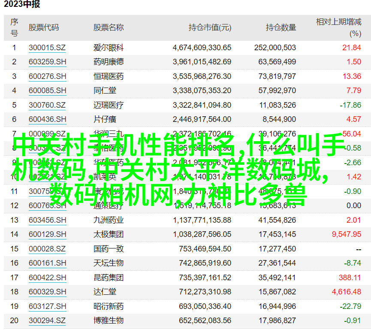This screenshot has height=333, width=371.
Task: Click stock name 片仔癀
Action: 105,119
